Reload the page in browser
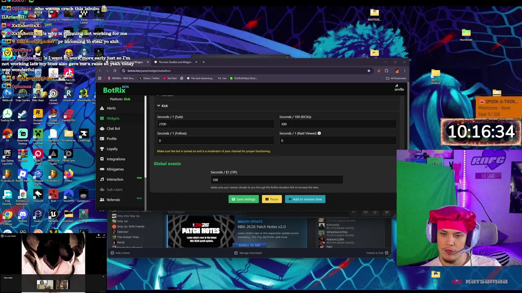Image resolution: width=522 pixels, height=293 pixels. tap(115, 71)
